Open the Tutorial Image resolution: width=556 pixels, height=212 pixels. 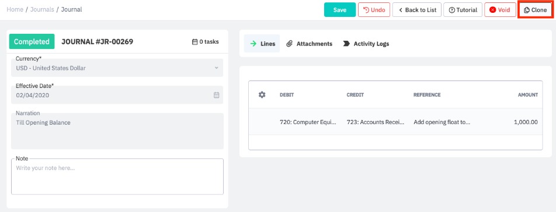pos(463,10)
